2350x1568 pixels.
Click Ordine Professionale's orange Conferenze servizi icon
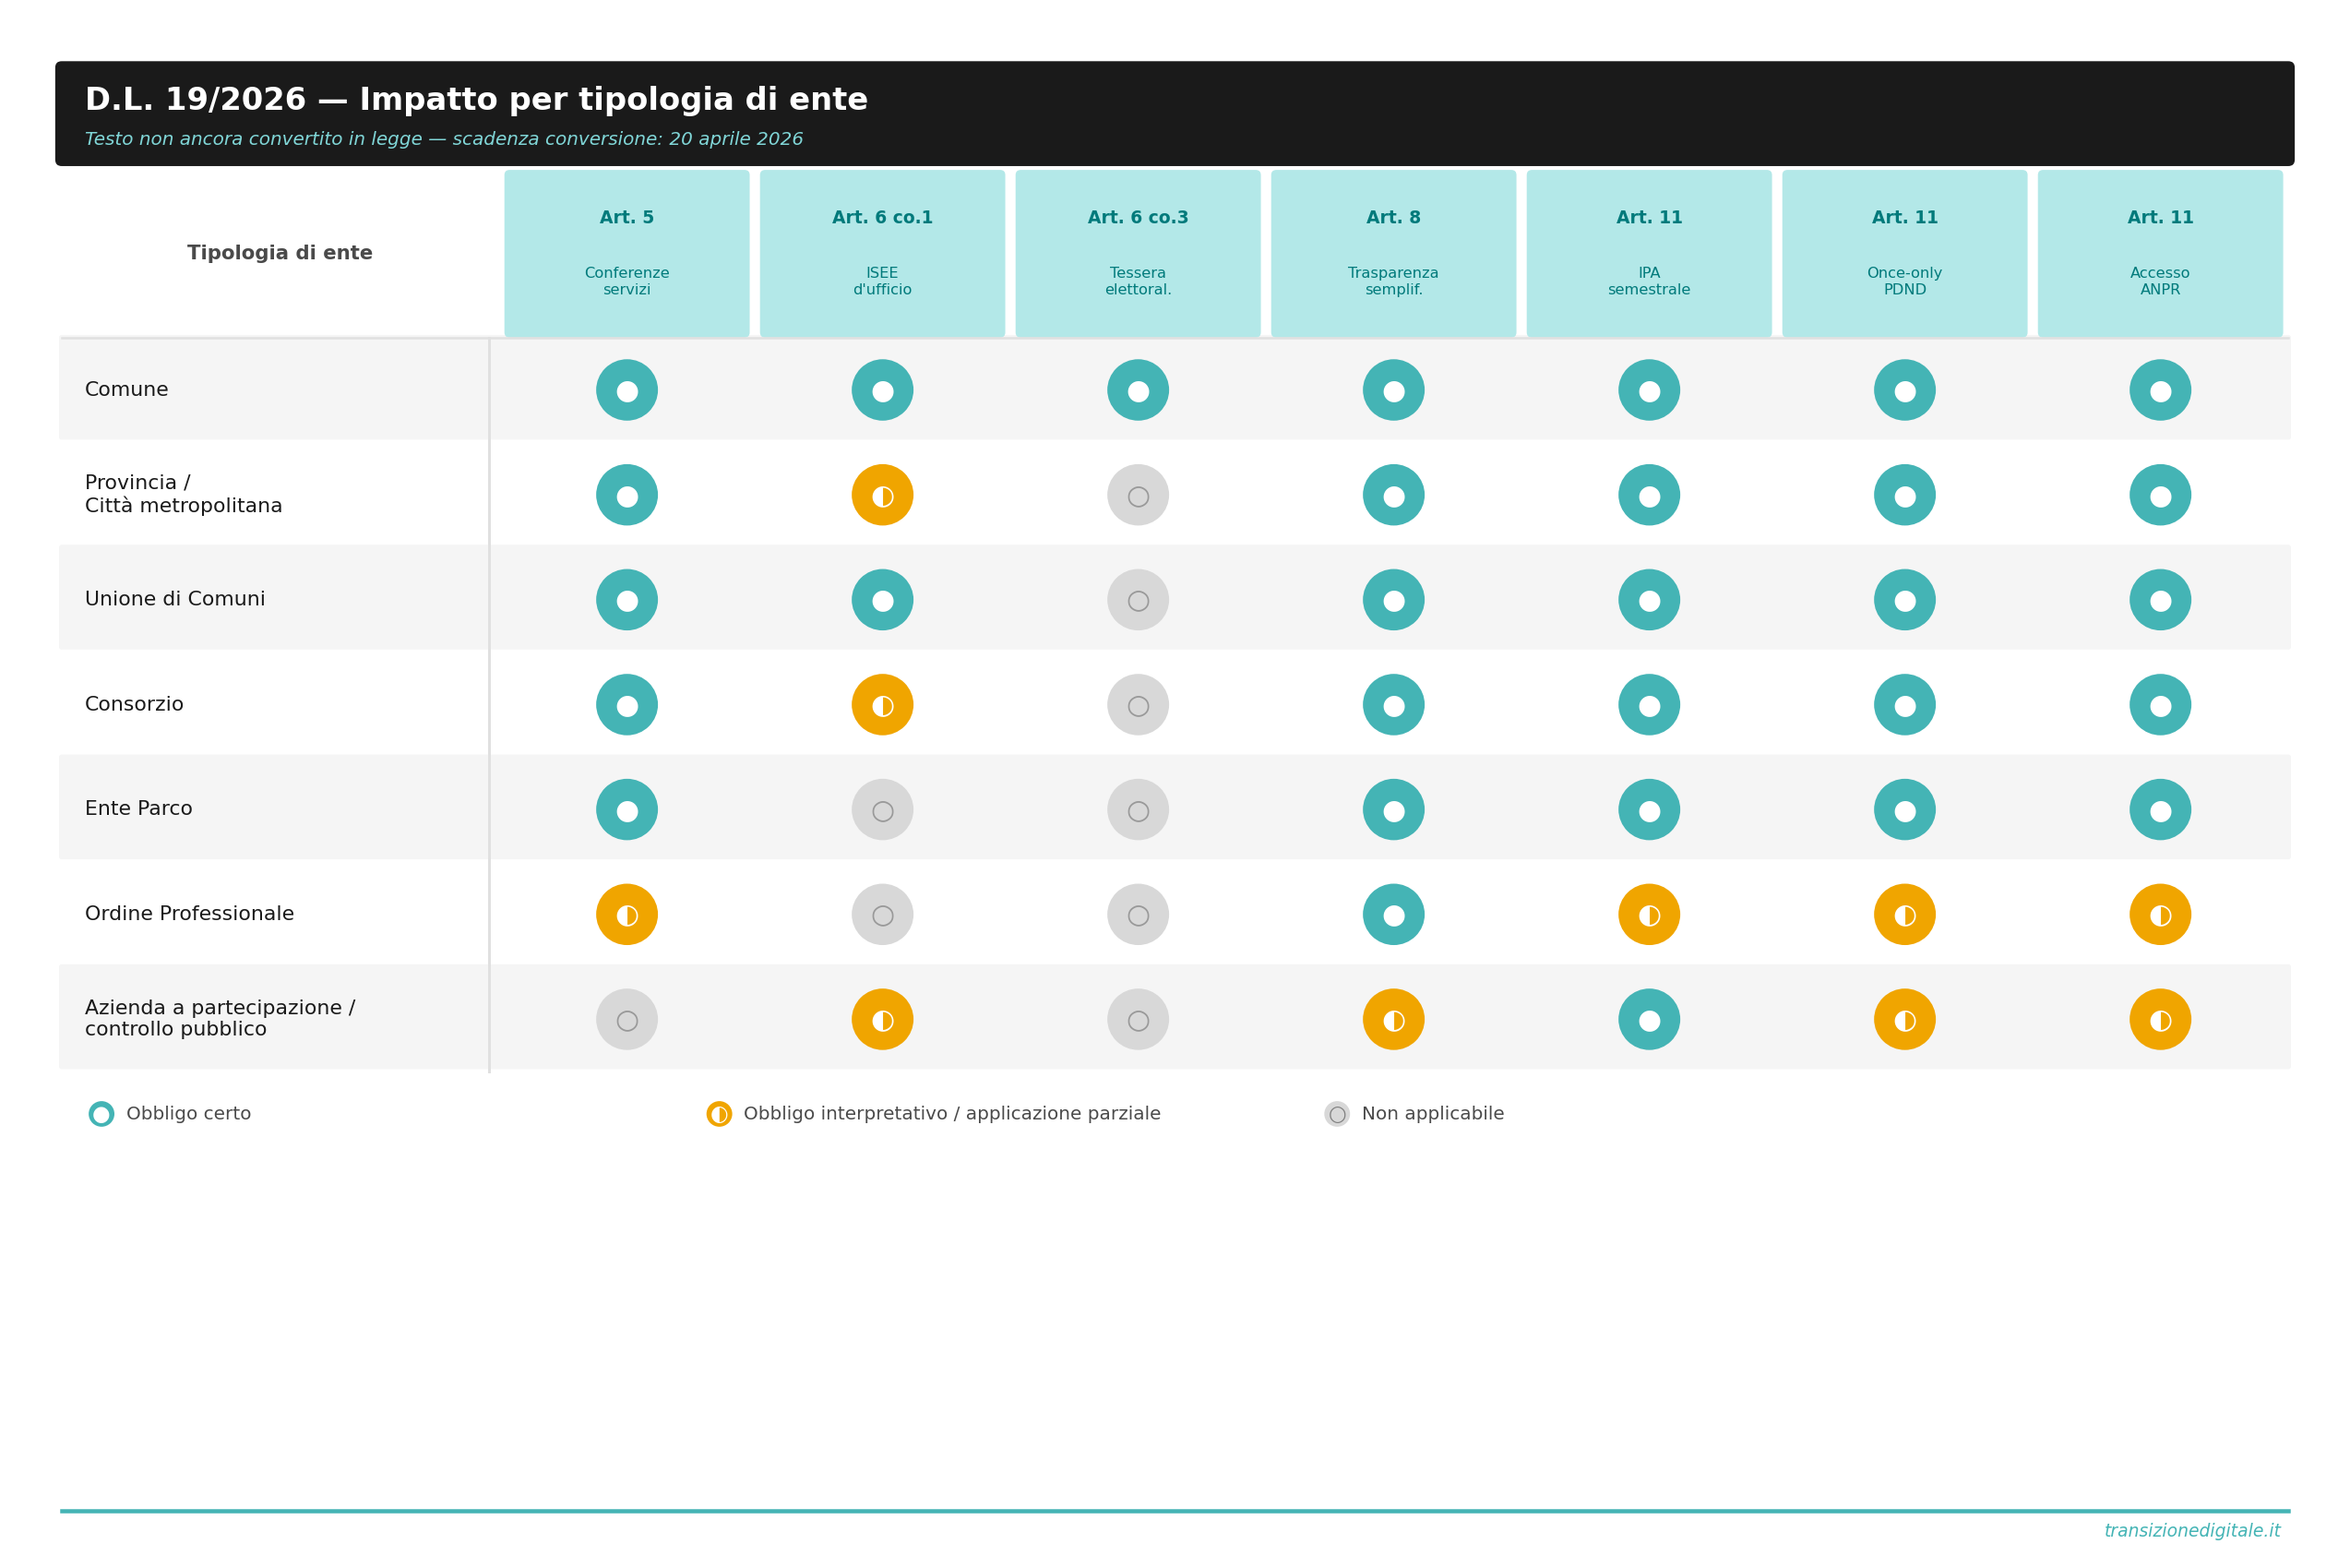tap(626, 914)
